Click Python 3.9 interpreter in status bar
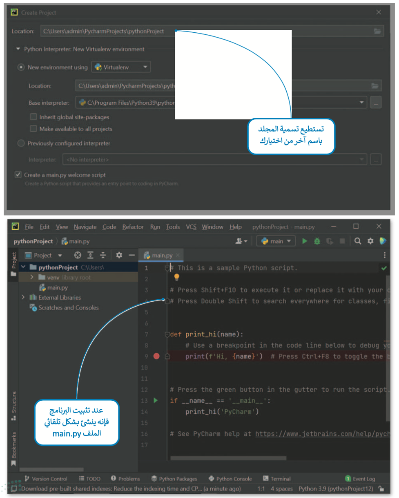The width and height of the screenshot is (399, 498). 336,489
